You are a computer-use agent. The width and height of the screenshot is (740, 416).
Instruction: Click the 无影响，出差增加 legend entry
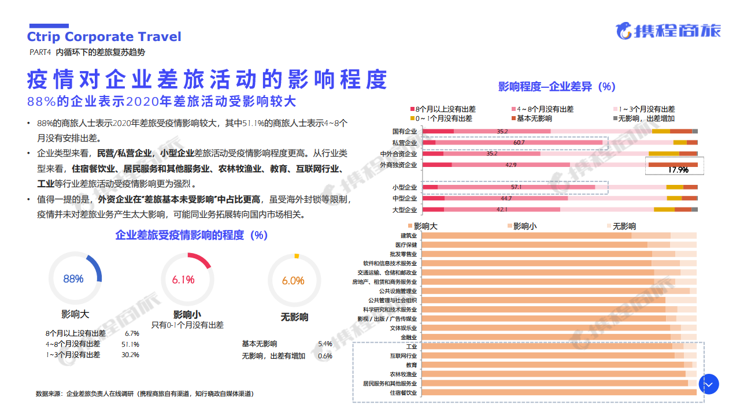tap(643, 118)
